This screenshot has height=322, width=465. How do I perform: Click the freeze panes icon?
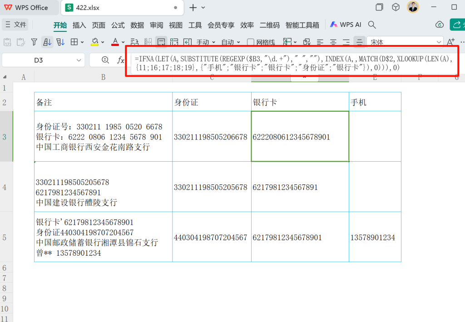pos(287,42)
